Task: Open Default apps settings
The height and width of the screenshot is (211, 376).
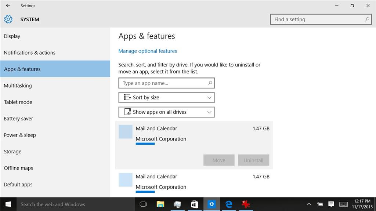Action: point(55,185)
